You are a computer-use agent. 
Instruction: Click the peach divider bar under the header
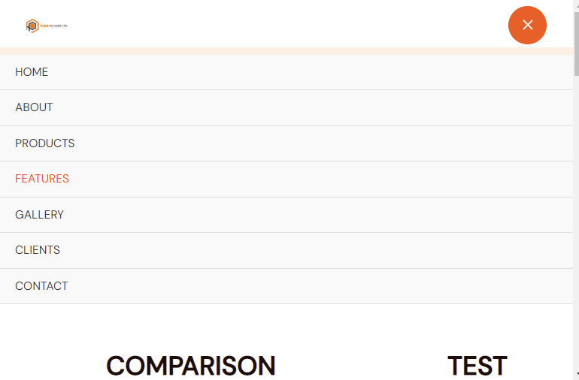286,51
